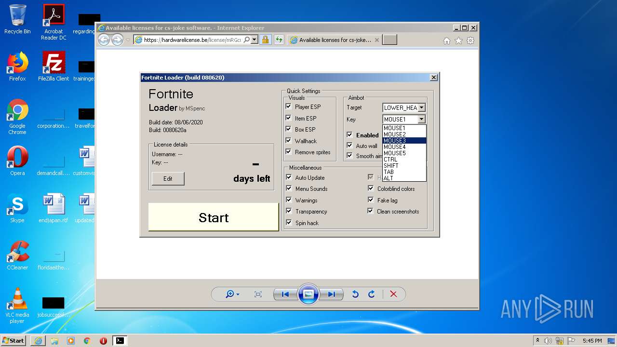Viewport: 617px width, 347px height.
Task: Toggle the Item ESP checkbox
Action: pos(289,118)
